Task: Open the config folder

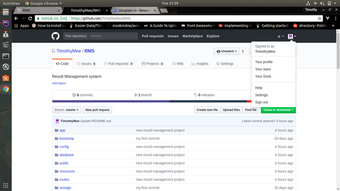Action: (x=64, y=146)
